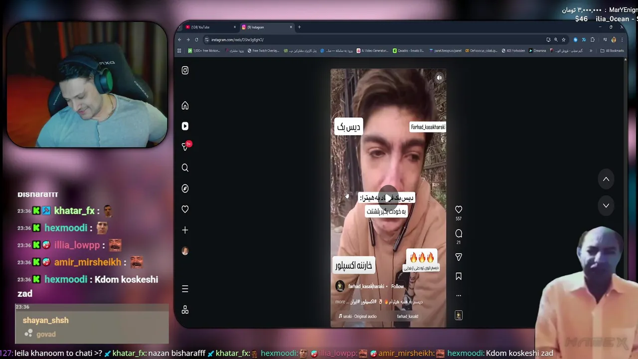638x359 pixels.
Task: Open the Explore compass icon
Action: pyautogui.click(x=185, y=188)
